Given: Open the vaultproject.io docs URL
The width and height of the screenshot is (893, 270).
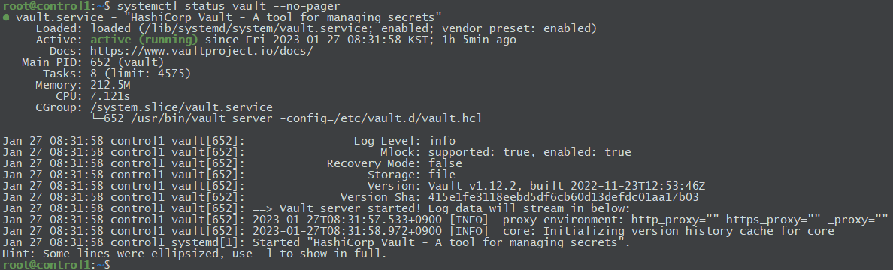Looking at the screenshot, I should (x=201, y=51).
